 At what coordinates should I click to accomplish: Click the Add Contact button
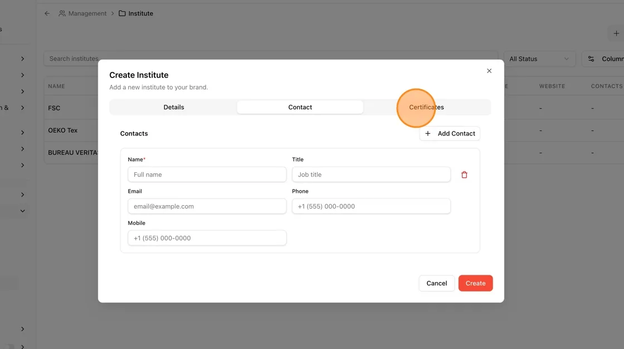(450, 133)
